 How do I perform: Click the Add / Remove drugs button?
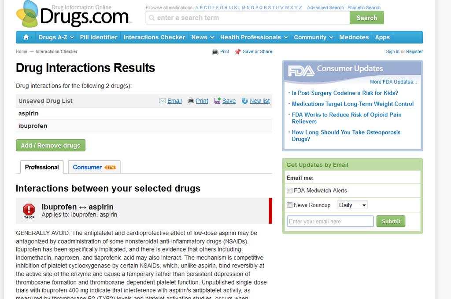click(51, 146)
